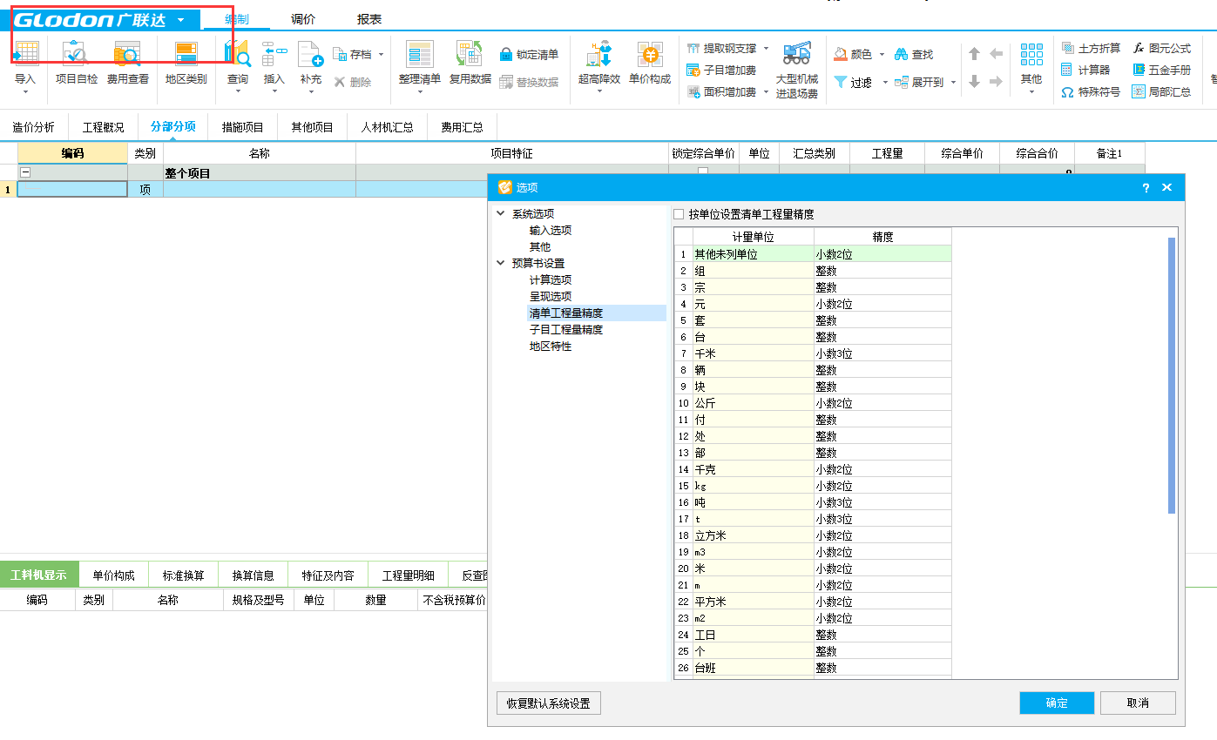The image size is (1217, 740).
Task: Open the 费用汇总 tab
Action: point(462,127)
